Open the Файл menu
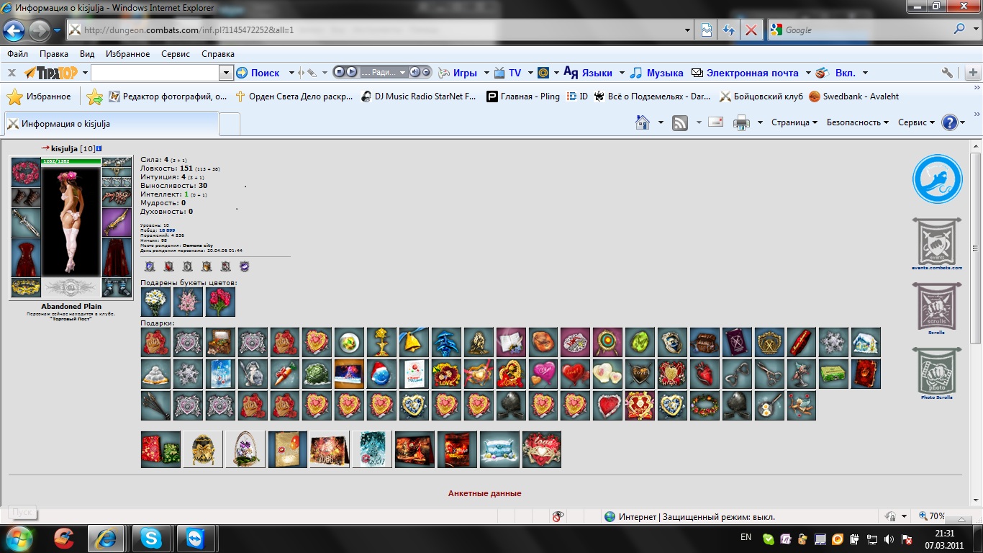This screenshot has width=983, height=553. (x=18, y=54)
